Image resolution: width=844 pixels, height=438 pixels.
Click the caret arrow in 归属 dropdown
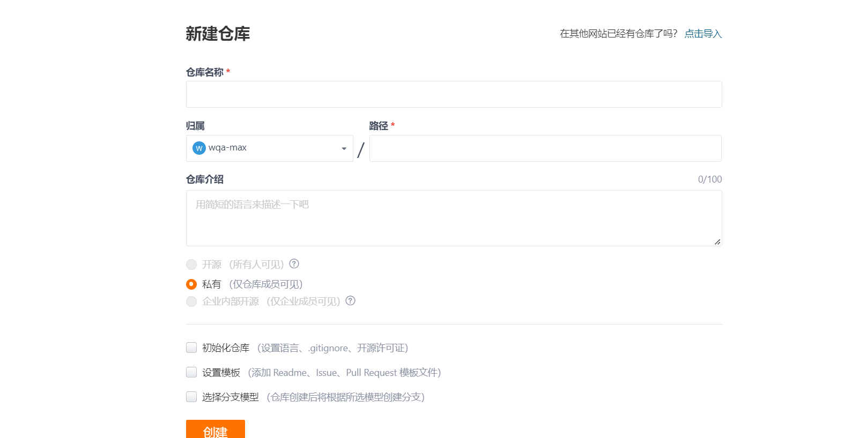pyautogui.click(x=344, y=149)
